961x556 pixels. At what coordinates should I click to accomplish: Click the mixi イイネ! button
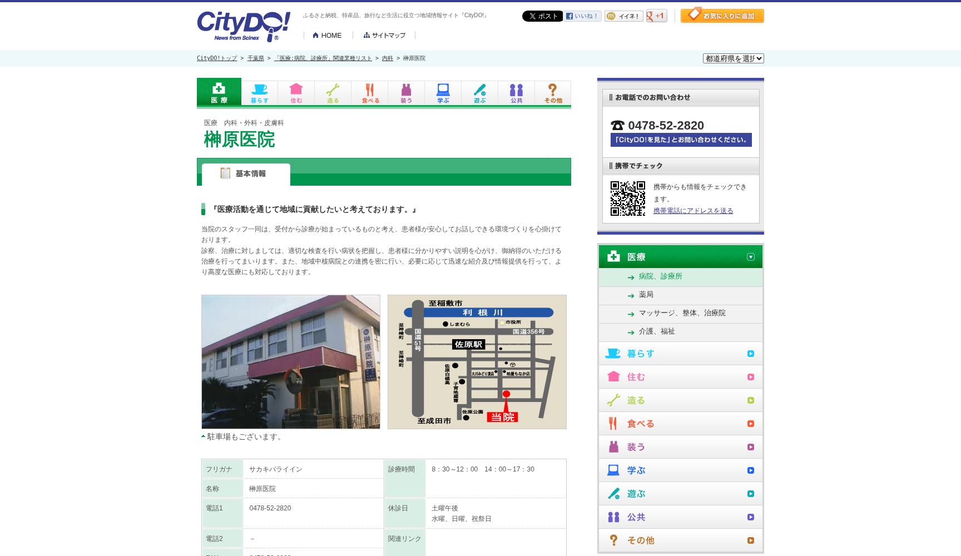click(624, 16)
